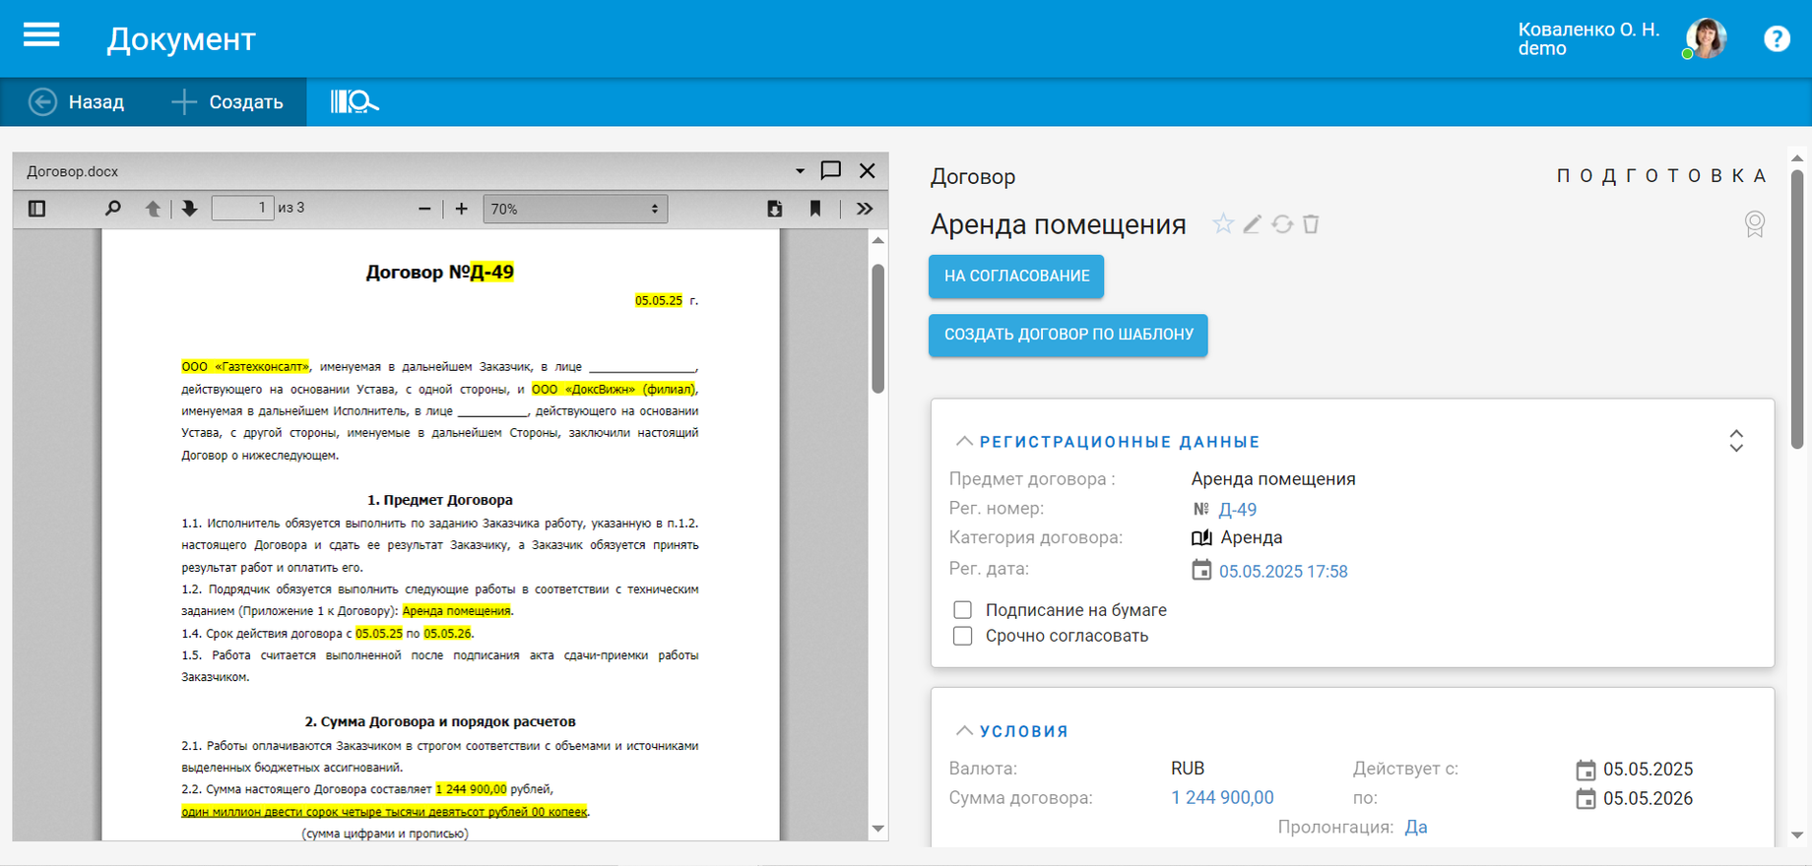Open the 70% zoom level dropdown
Image resolution: width=1812 pixels, height=866 pixels.
pos(575,209)
